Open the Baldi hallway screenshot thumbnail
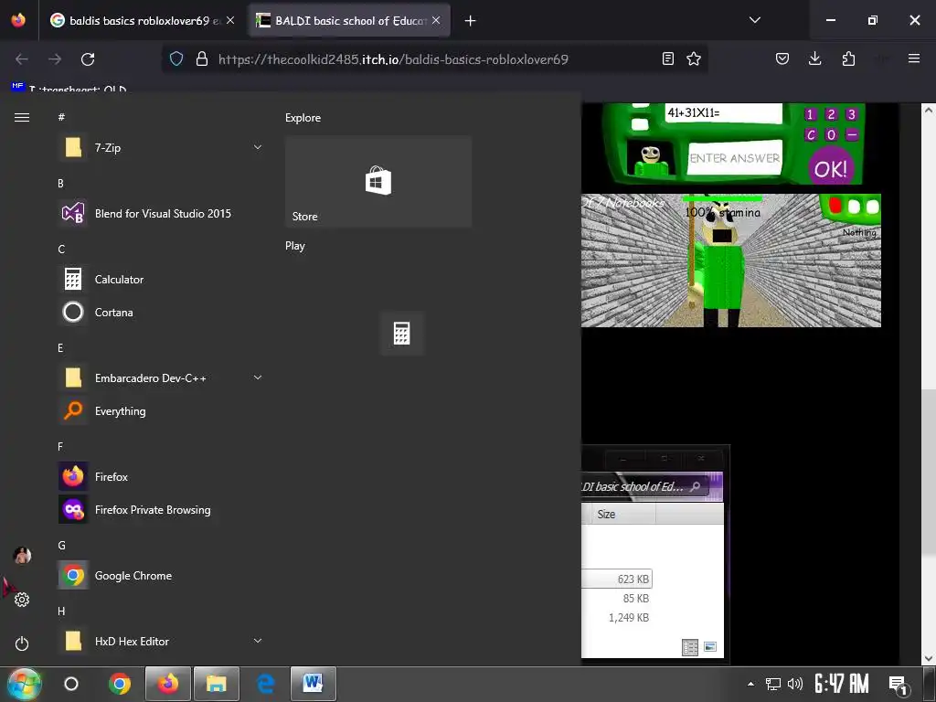This screenshot has height=702, width=936. point(730,261)
